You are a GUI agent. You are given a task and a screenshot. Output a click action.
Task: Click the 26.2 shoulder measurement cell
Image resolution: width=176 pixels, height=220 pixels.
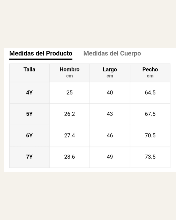tap(70, 114)
